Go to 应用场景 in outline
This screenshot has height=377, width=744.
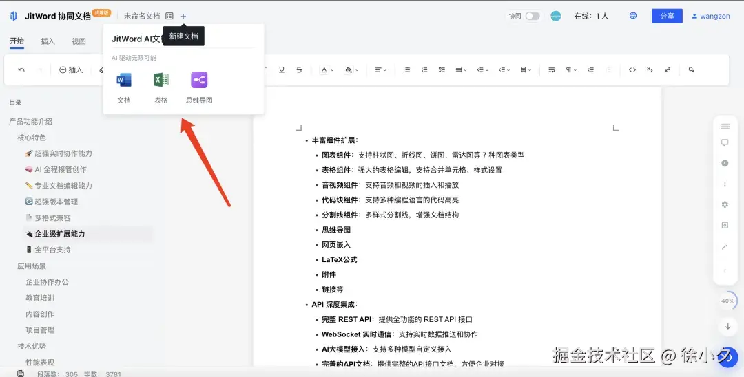pos(32,266)
